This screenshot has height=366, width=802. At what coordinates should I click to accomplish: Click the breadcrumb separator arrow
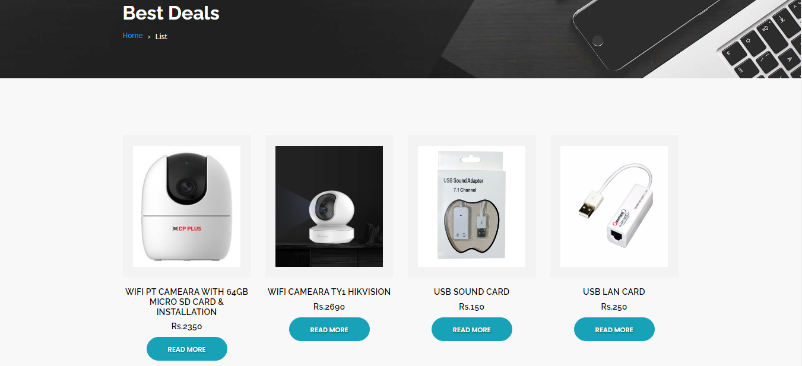(149, 37)
